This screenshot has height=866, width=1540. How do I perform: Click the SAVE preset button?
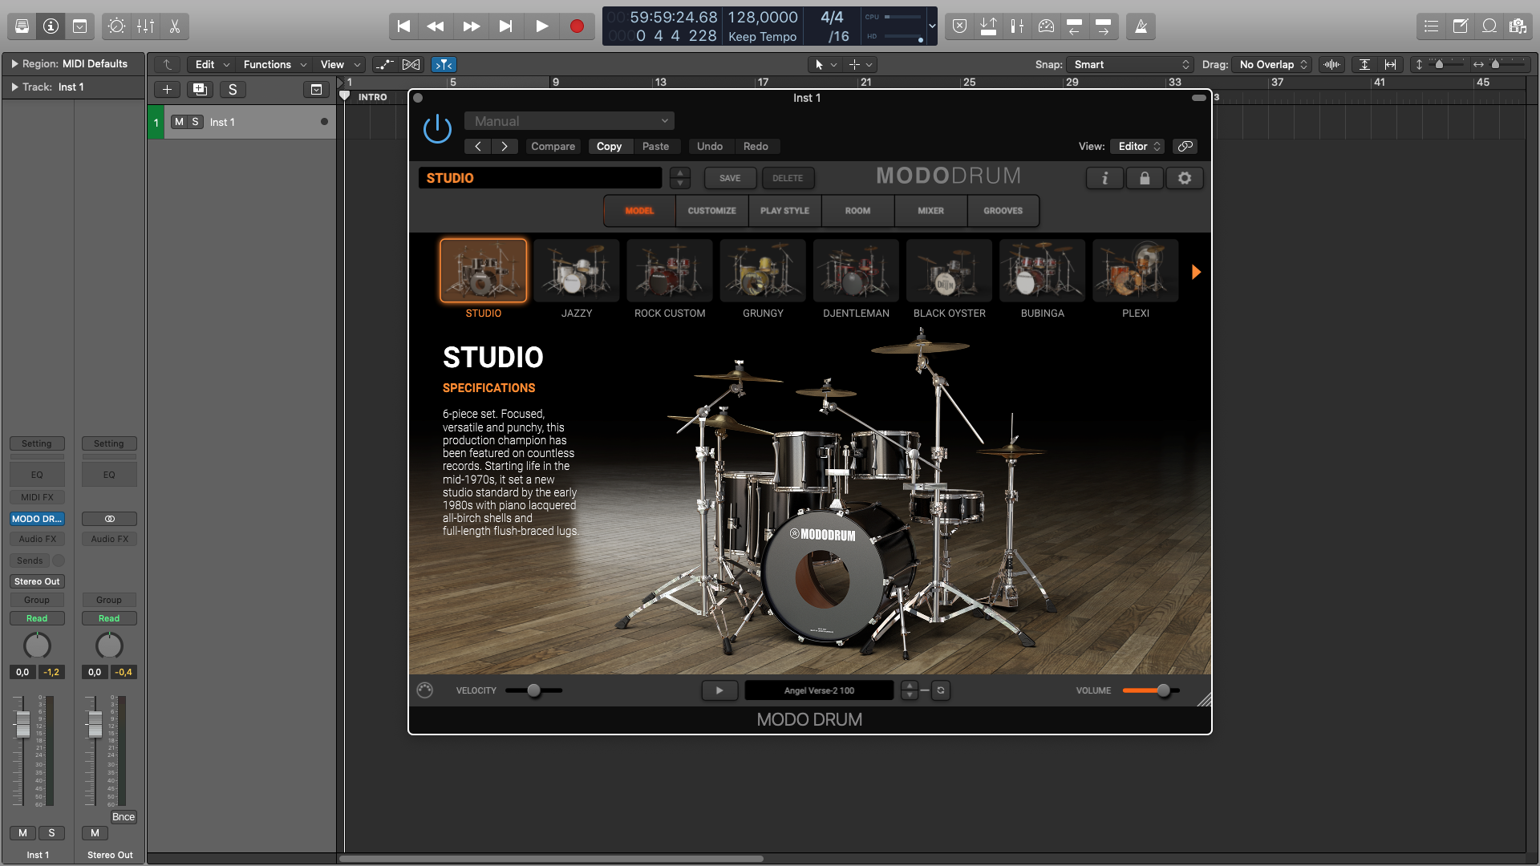(x=730, y=178)
